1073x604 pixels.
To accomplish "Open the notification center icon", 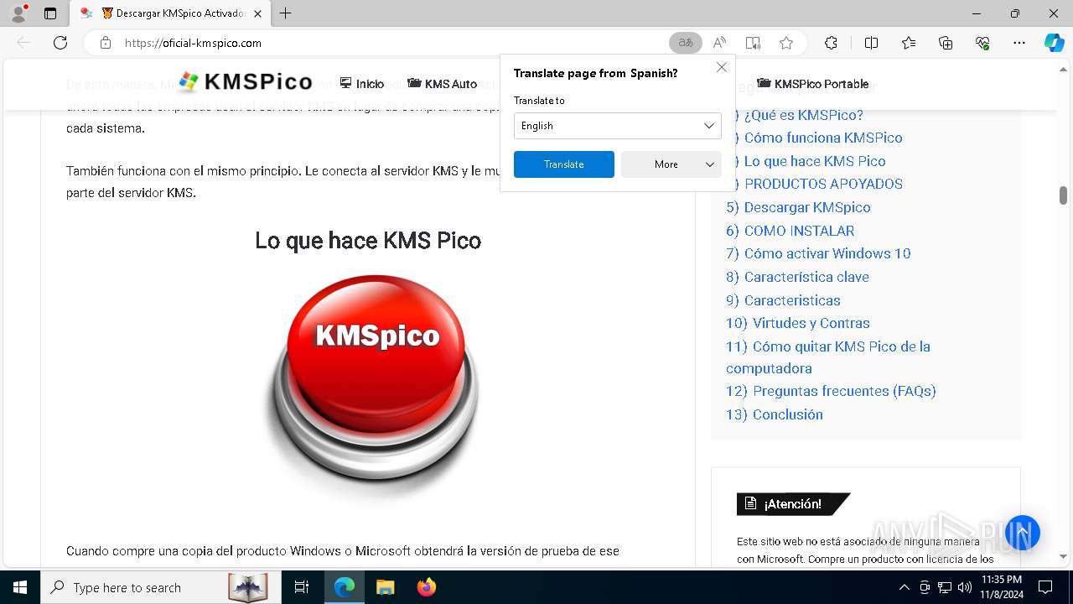I will coord(1045,587).
